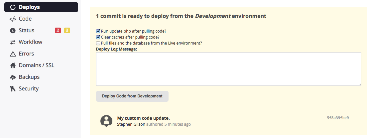The height and width of the screenshot is (138, 369).
Task: Uncheck Run update.php after pulling code
Action: [x=98, y=31]
